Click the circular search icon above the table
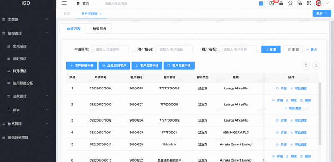 coord(316,66)
